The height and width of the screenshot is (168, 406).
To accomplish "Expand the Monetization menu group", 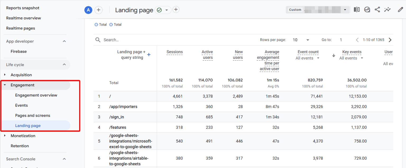I will click(x=5, y=136).
